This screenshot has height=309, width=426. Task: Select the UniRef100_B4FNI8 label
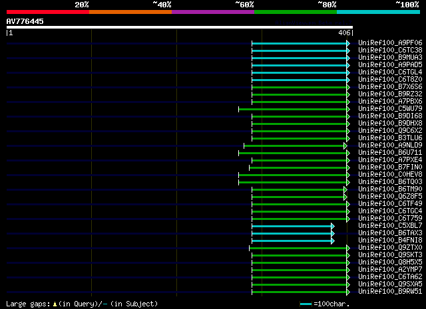pyautogui.click(x=390, y=241)
